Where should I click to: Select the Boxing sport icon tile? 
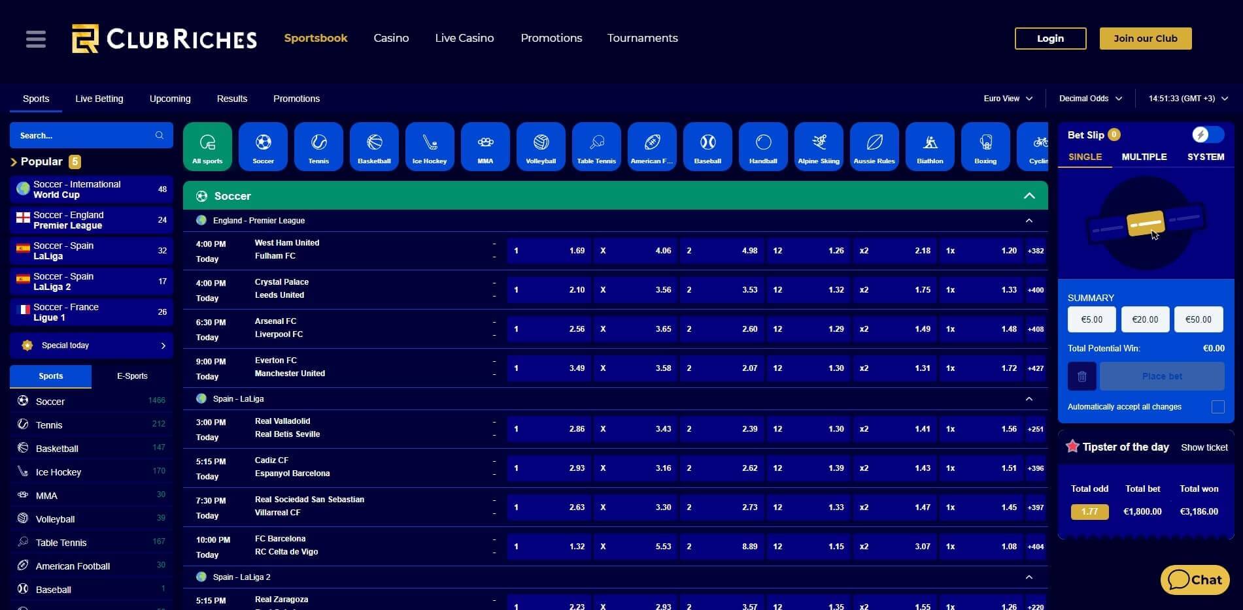985,147
